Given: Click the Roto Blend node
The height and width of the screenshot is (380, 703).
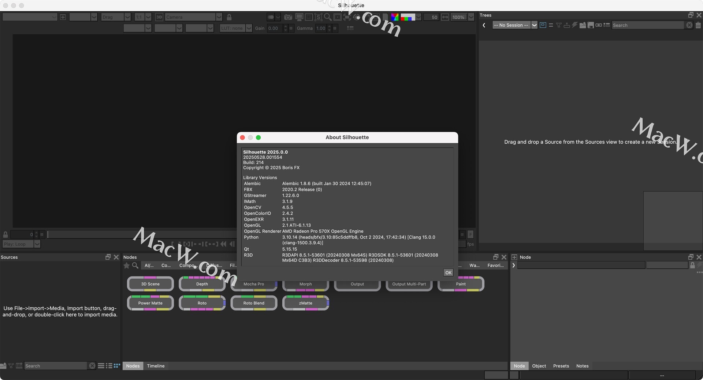Looking at the screenshot, I should (254, 303).
